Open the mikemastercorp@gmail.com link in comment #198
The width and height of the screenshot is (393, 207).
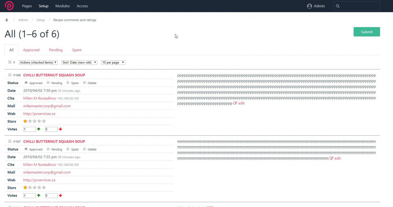pyautogui.click(x=47, y=106)
